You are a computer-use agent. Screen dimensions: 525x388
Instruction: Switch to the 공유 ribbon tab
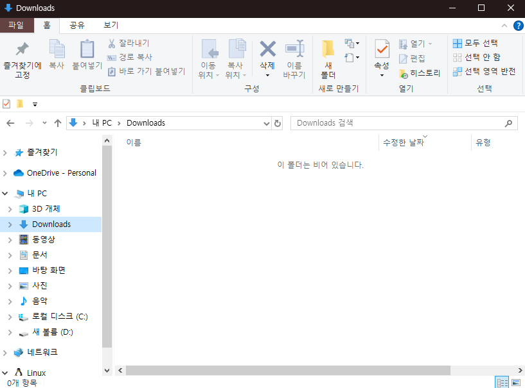pos(77,26)
